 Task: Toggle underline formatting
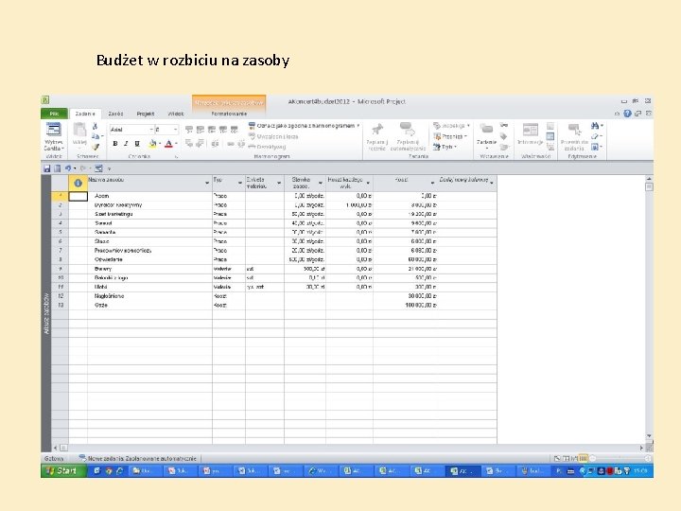(137, 144)
